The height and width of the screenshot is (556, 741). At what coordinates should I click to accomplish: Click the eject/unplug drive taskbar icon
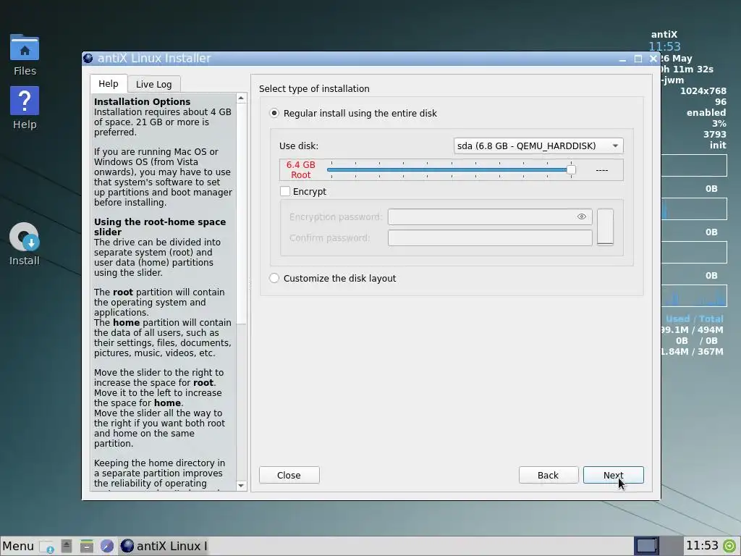point(67,546)
